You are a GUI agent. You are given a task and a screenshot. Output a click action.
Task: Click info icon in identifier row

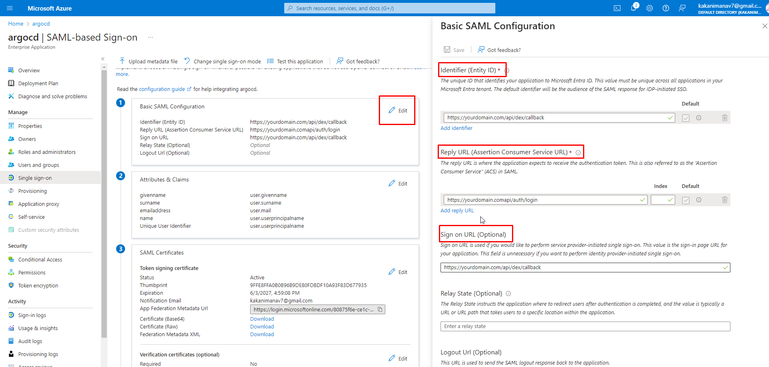tap(699, 118)
